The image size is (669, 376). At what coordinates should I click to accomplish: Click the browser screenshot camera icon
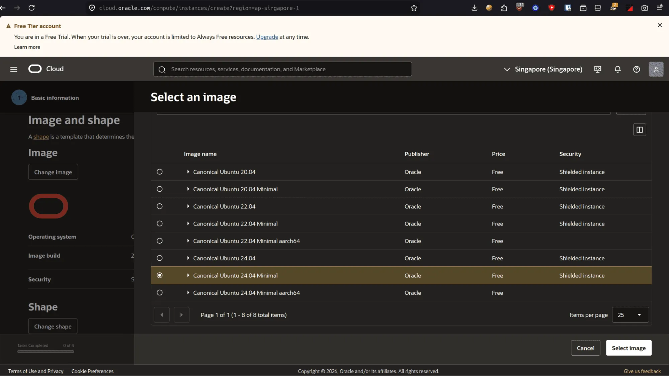point(645,8)
